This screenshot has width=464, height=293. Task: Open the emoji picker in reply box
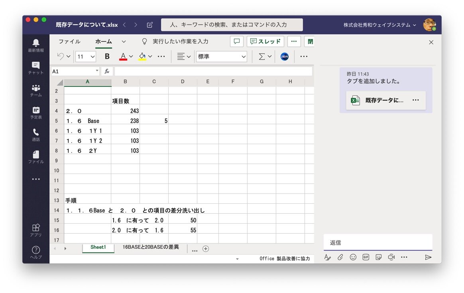click(x=353, y=257)
